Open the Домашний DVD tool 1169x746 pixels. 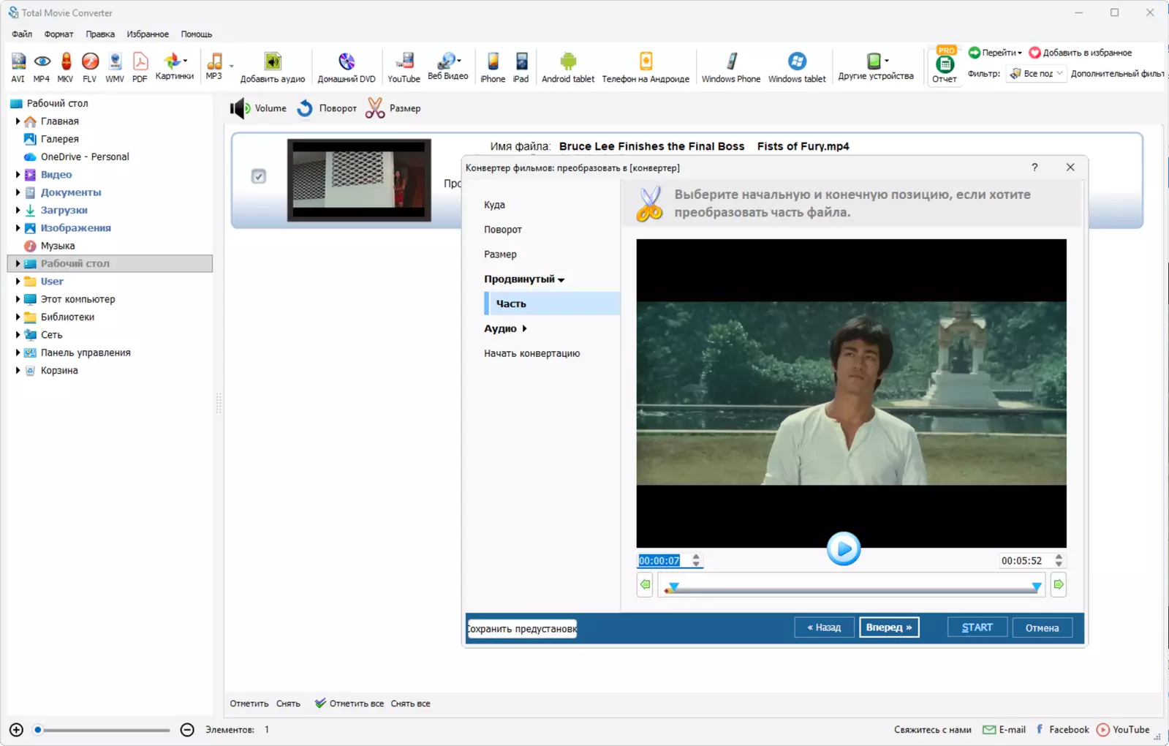[347, 67]
